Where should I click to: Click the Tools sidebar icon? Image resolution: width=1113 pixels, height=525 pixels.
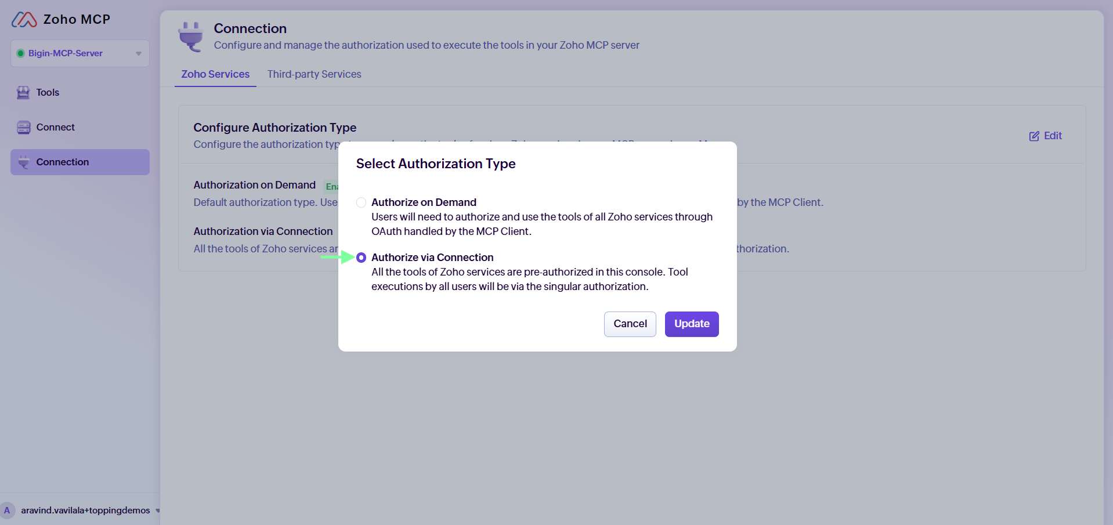[x=23, y=93]
